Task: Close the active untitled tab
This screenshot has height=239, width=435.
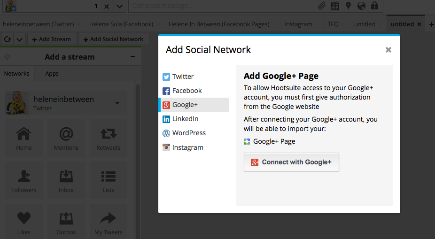Action: pyautogui.click(x=419, y=24)
